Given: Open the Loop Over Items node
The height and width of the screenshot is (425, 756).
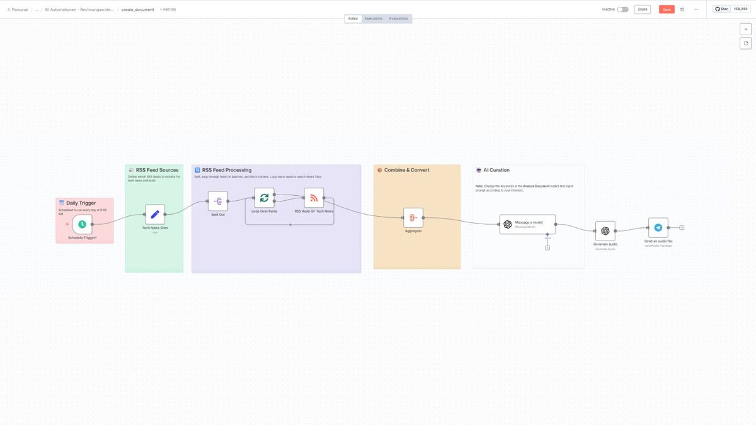Looking at the screenshot, I should pyautogui.click(x=264, y=198).
